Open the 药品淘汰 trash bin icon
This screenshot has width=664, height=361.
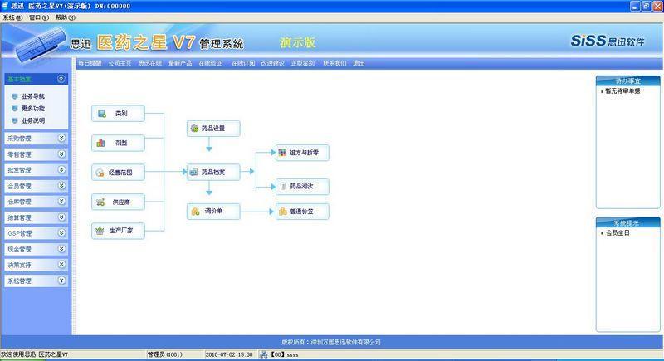[283, 186]
